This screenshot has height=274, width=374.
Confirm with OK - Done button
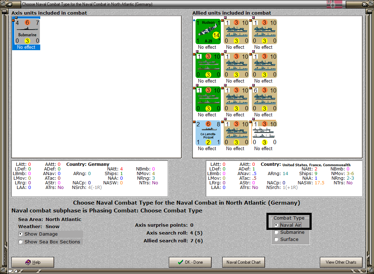tap(190, 262)
